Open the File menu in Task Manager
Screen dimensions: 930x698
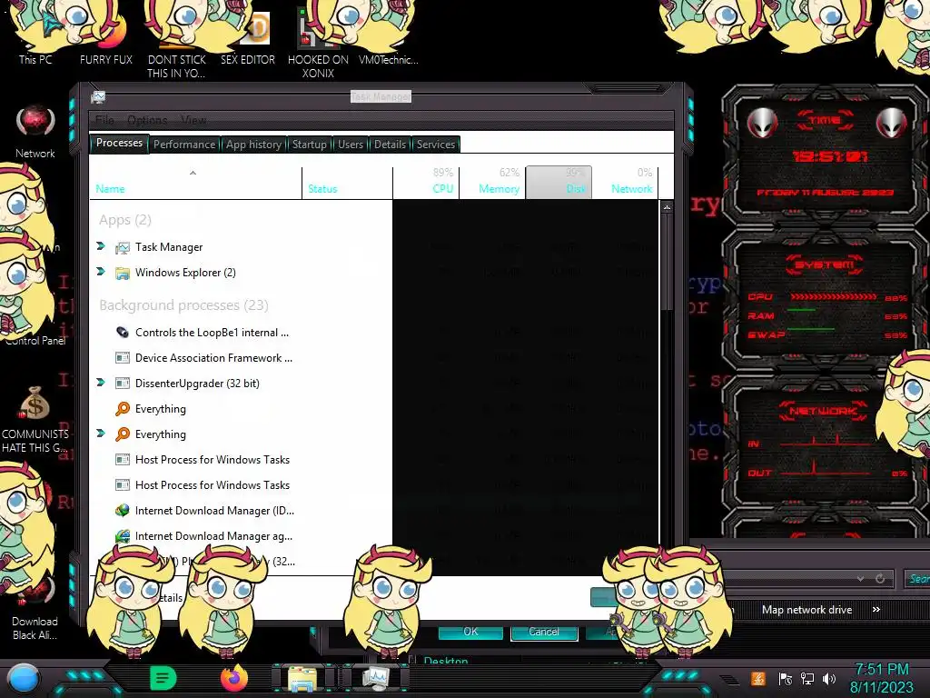click(x=104, y=120)
